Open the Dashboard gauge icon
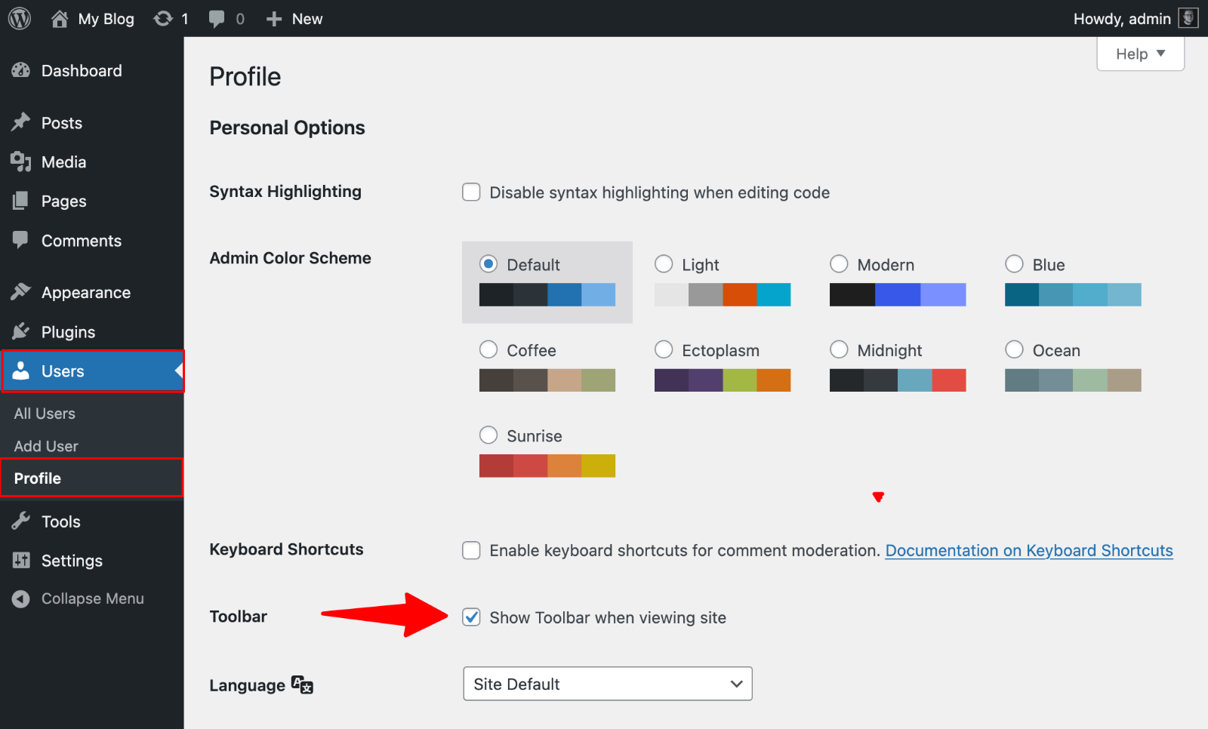Image resolution: width=1208 pixels, height=729 pixels. (21, 71)
